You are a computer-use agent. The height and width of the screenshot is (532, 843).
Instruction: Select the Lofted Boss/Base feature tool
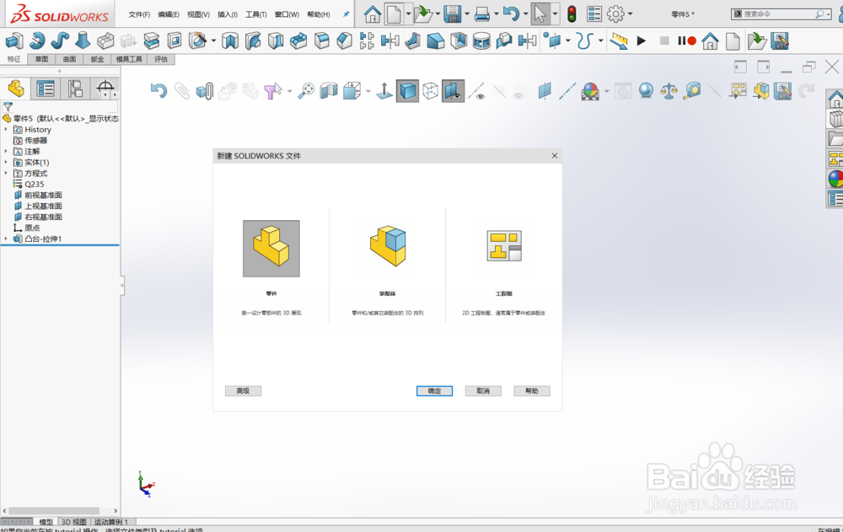[x=83, y=40]
